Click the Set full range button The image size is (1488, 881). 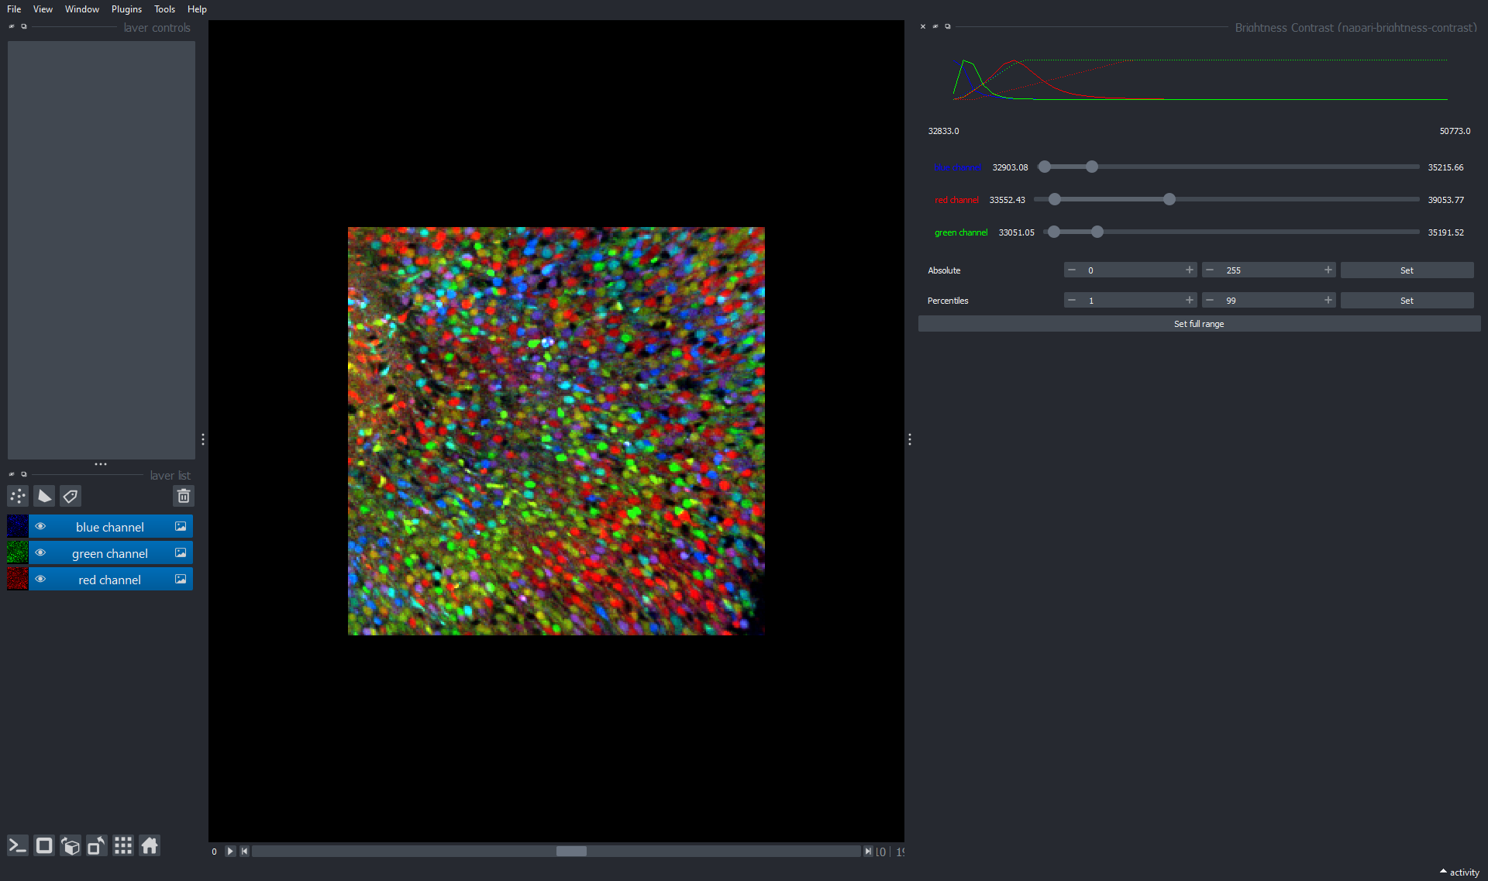click(1199, 323)
